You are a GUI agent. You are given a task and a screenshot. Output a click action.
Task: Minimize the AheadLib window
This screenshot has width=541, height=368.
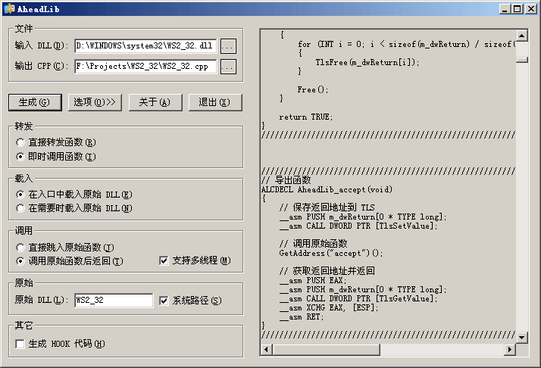click(505, 9)
